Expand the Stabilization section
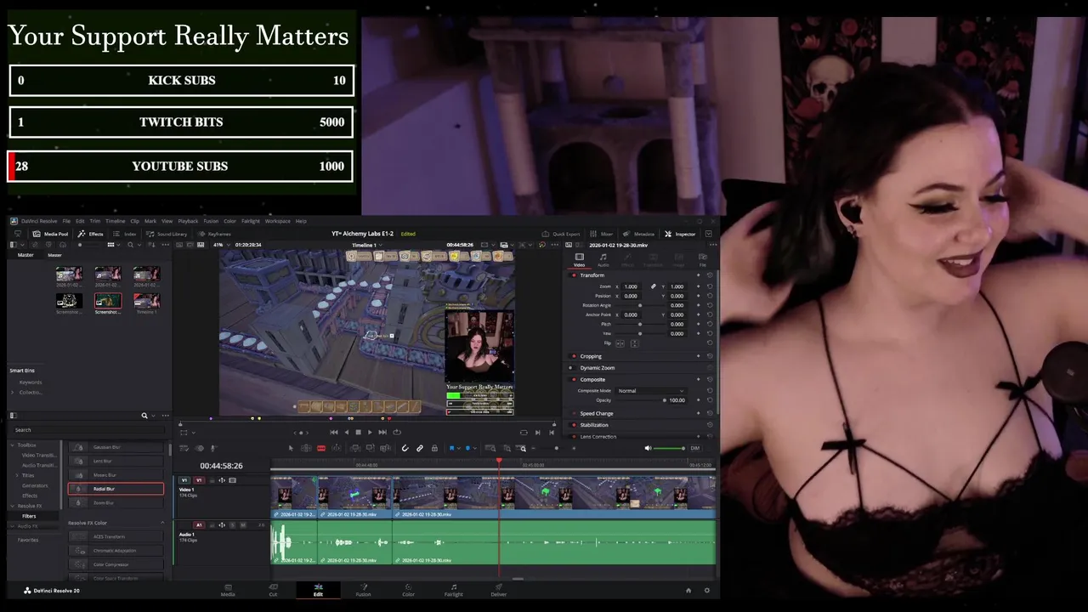The height and width of the screenshot is (612, 1088). point(594,425)
